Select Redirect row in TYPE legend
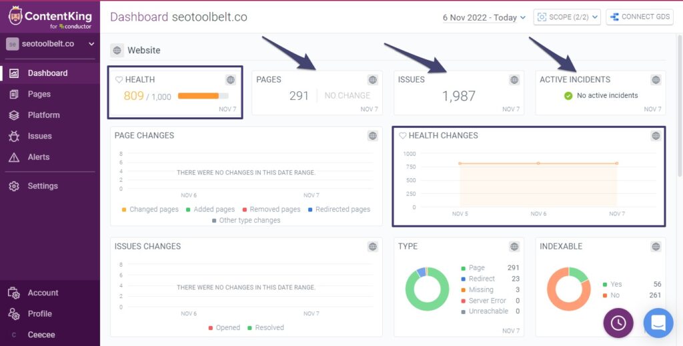Screen dimensions: 683x346 (490, 279)
